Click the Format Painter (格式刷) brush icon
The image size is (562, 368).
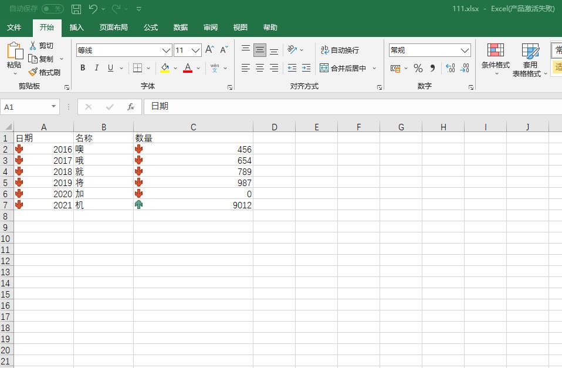[33, 72]
